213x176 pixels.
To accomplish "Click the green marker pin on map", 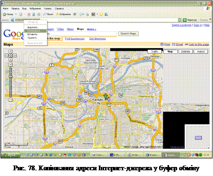I will [x=106, y=97].
